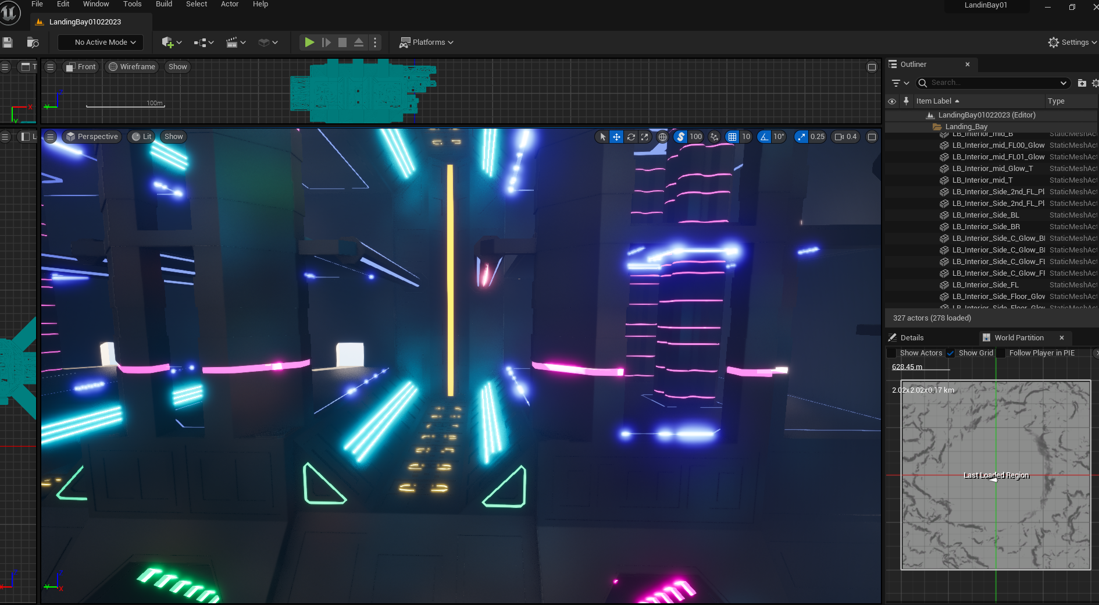Click the select object arrow tool

pos(602,137)
